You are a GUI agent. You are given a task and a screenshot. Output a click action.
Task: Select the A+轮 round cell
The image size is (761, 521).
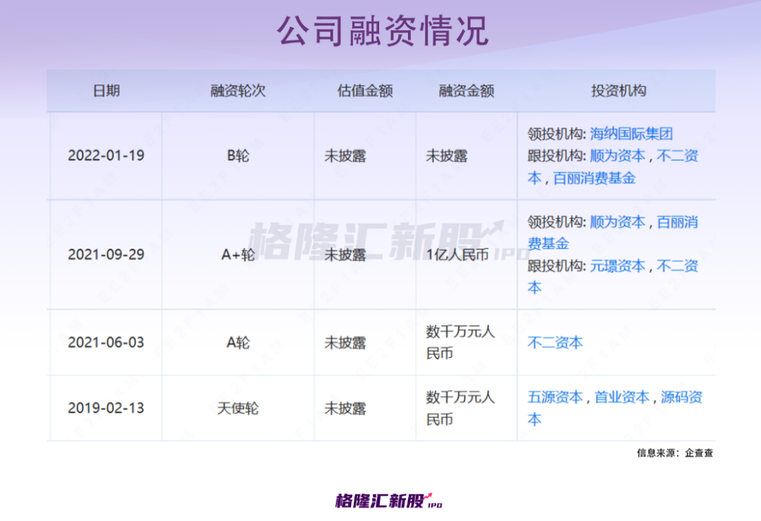pos(238,255)
